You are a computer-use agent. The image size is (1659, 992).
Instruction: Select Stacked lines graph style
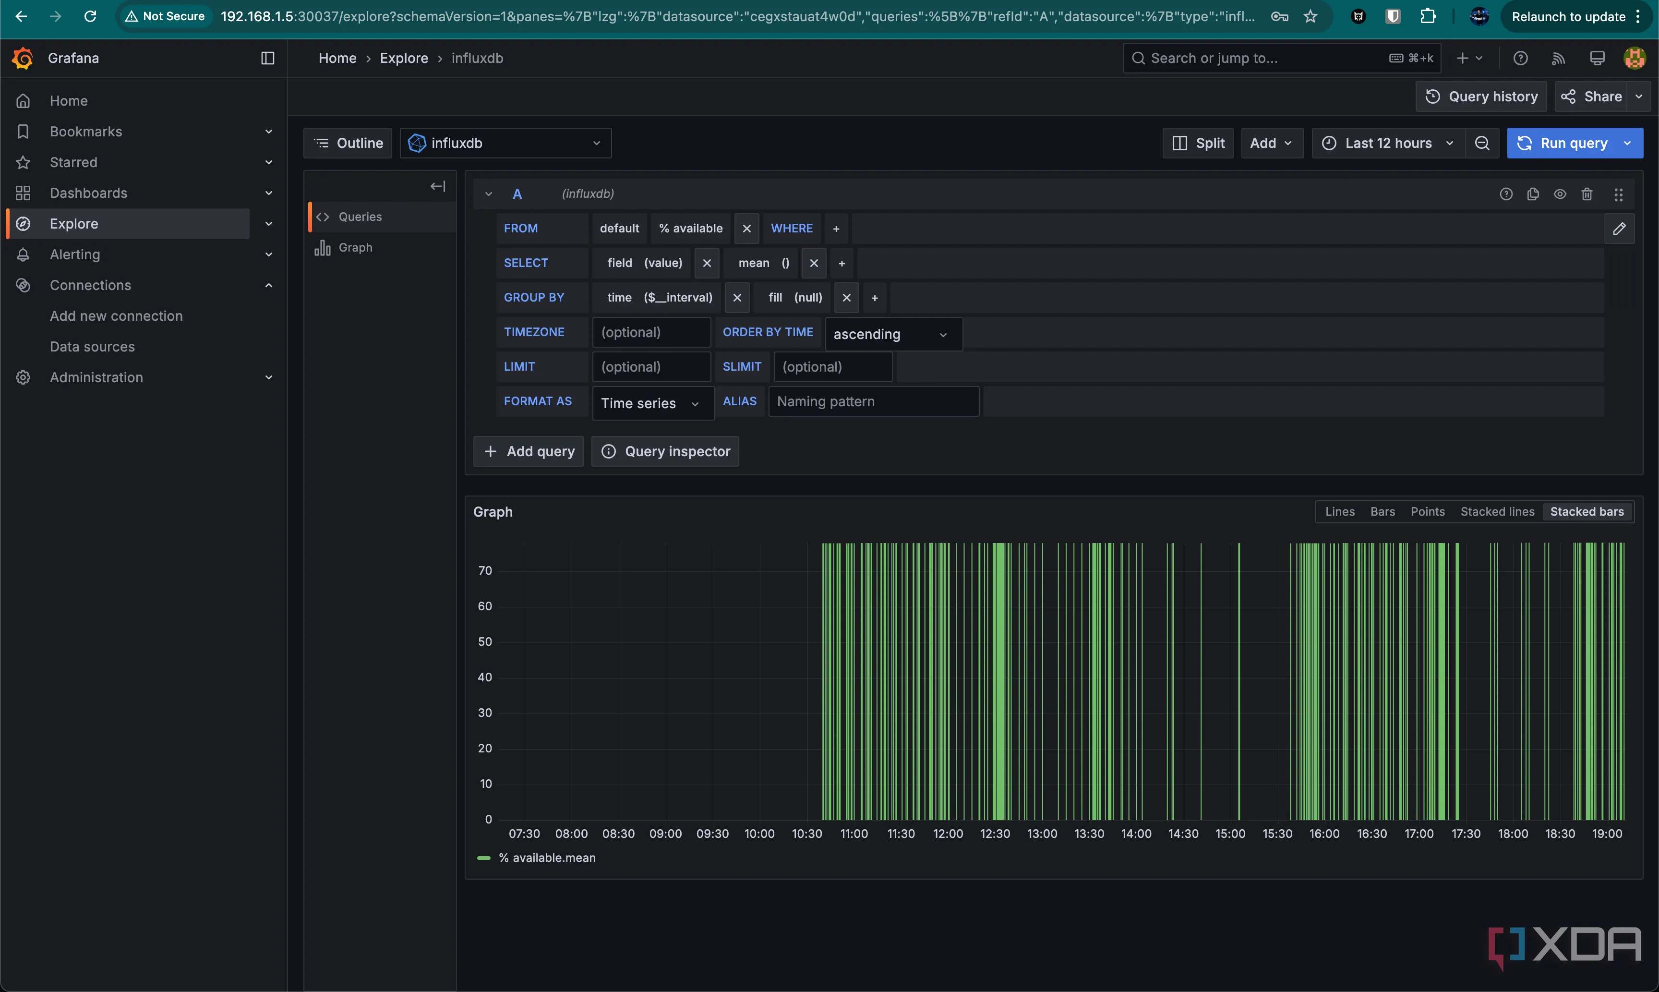coord(1497,511)
